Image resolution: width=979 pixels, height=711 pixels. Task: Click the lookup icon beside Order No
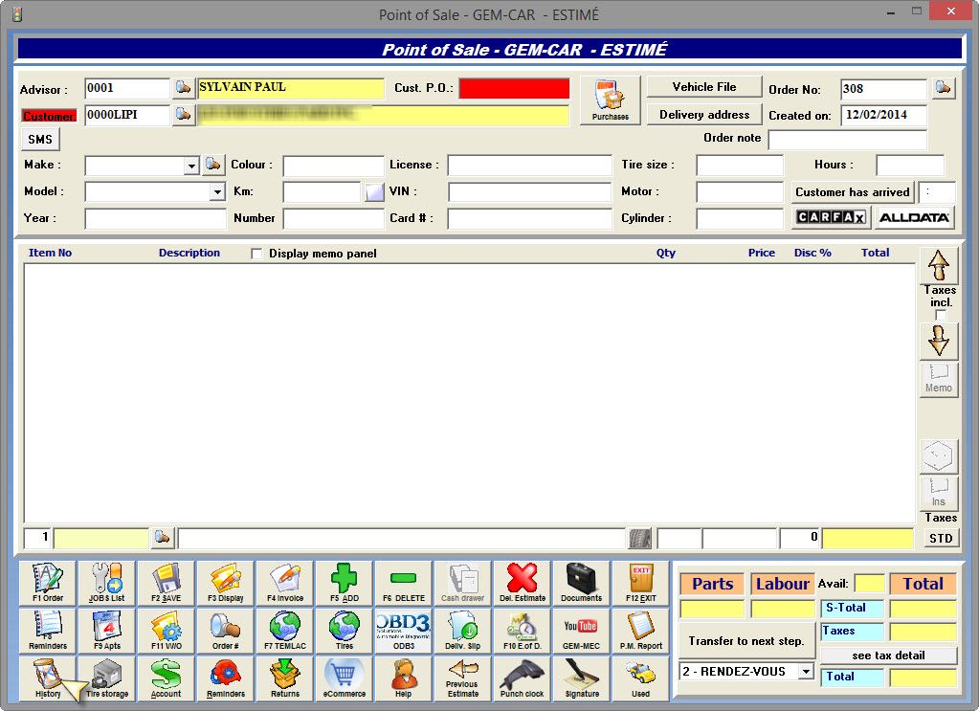pyautogui.click(x=944, y=88)
